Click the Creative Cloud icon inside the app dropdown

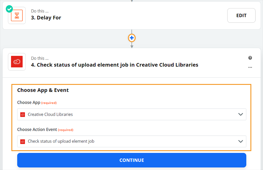coord(23,114)
